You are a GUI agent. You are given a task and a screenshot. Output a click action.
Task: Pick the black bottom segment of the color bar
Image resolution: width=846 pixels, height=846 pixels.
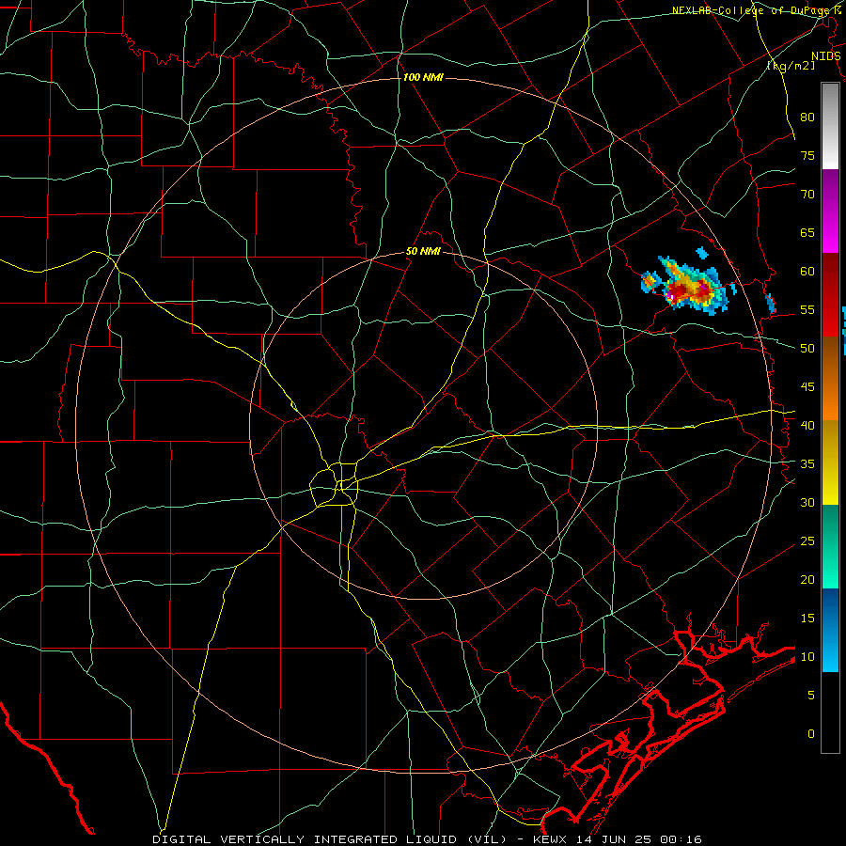pyautogui.click(x=830, y=713)
